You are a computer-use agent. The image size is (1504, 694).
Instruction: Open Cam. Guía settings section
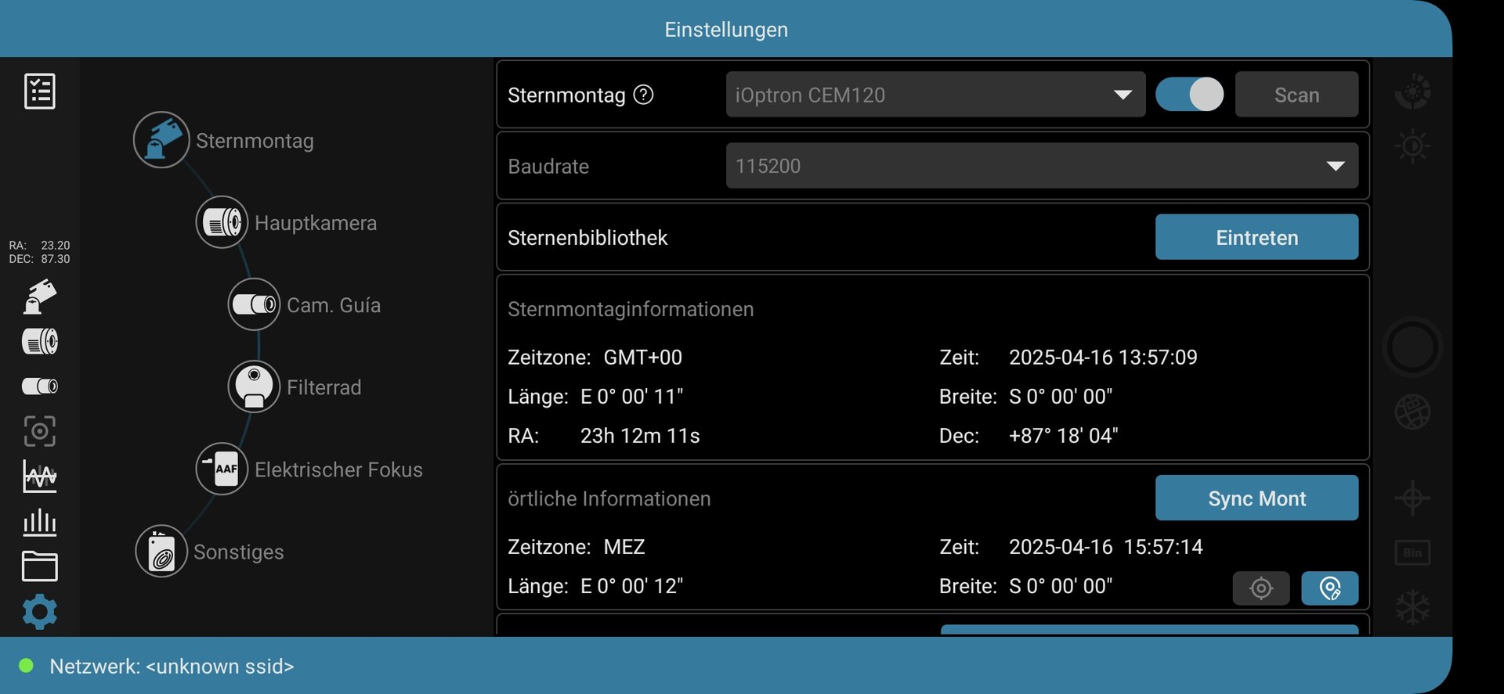[334, 305]
